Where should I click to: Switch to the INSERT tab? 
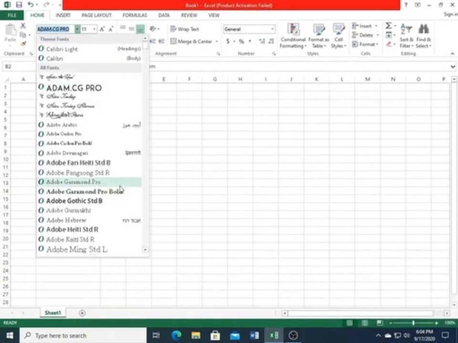point(63,15)
